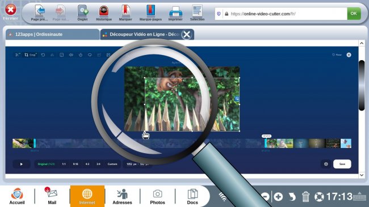The image size is (369, 207).
Task: Choose the Original 16:9 aspect ratio
Action: pyautogui.click(x=46, y=164)
